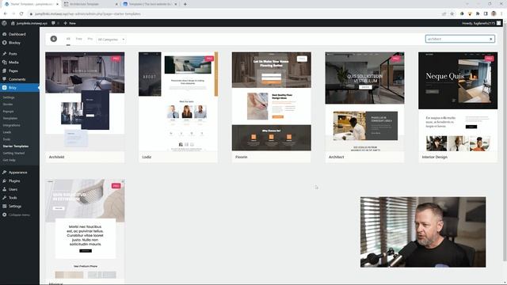Open the Floorin template thumbnail

pos(271,102)
